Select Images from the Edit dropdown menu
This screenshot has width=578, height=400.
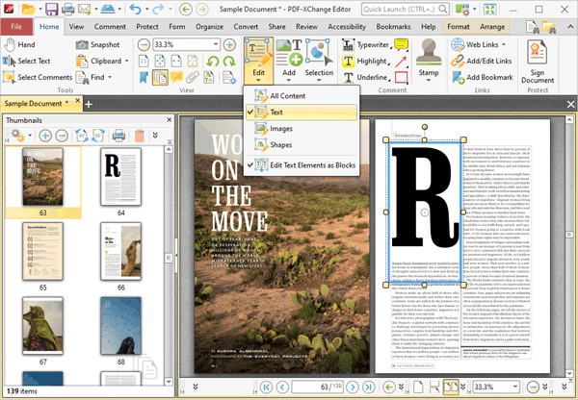tap(282, 129)
